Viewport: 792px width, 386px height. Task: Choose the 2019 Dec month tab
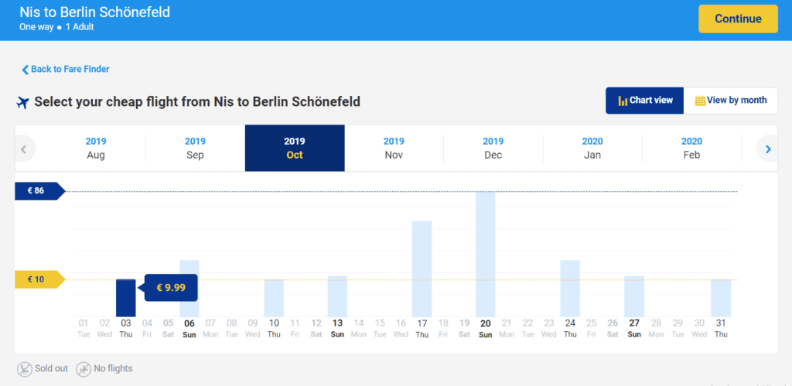click(x=493, y=148)
